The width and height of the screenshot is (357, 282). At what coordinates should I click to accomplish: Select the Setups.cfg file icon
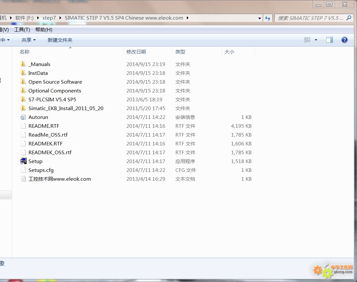pos(23,170)
